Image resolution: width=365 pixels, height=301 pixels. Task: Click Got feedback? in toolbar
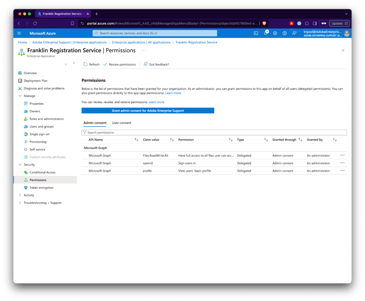(156, 65)
